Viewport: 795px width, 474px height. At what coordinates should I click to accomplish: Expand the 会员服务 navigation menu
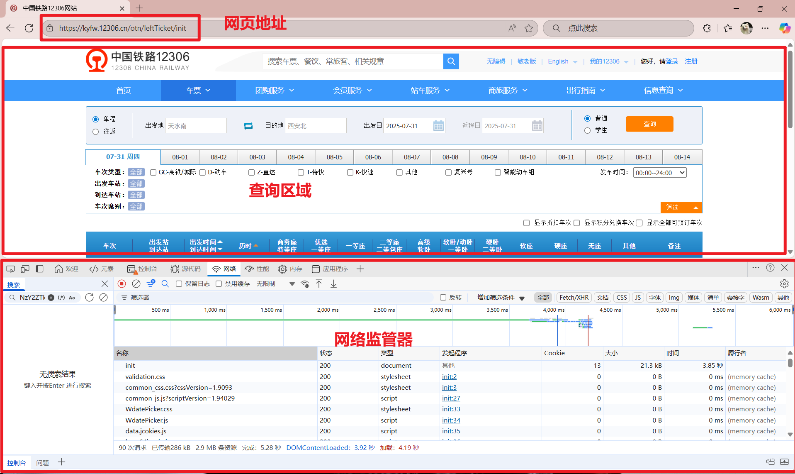click(x=353, y=90)
